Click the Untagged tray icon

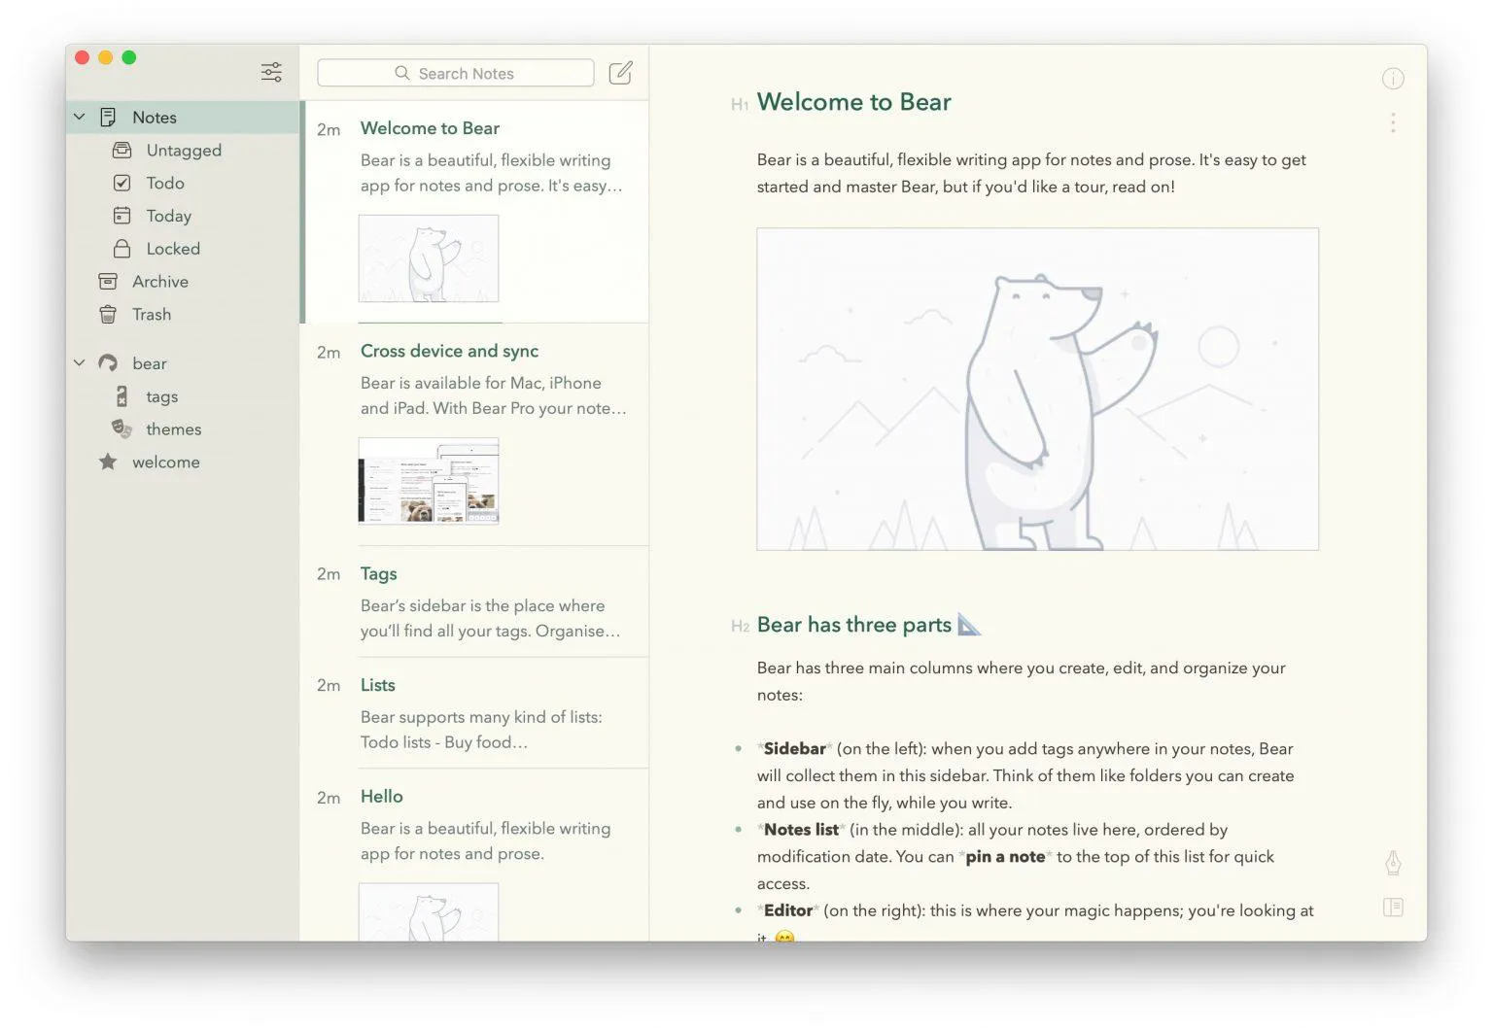tap(122, 151)
